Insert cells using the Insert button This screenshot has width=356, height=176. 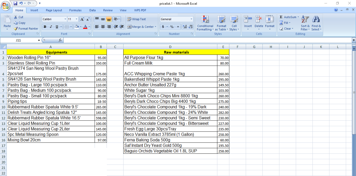coord(248,23)
